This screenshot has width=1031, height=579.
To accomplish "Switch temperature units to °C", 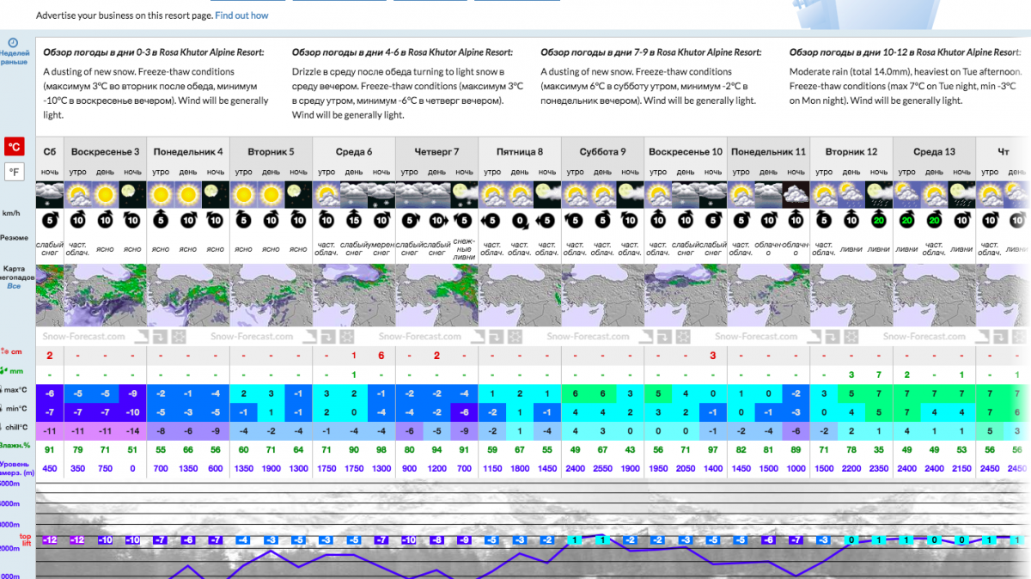I will 15,145.
